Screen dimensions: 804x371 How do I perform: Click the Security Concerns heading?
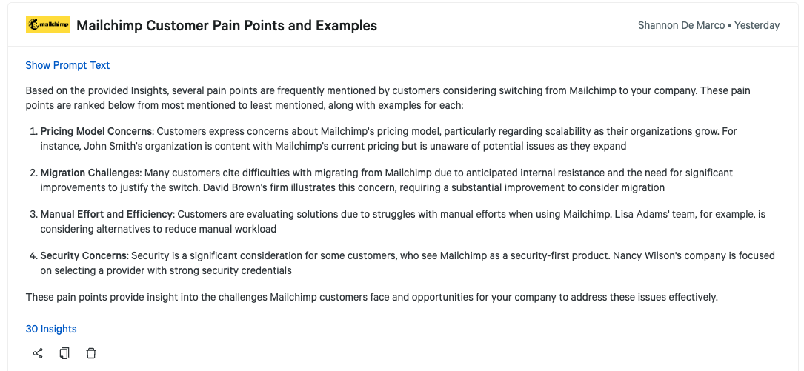(84, 255)
